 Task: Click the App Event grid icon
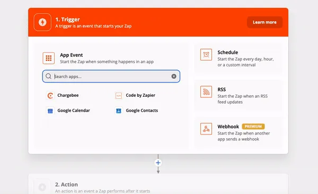[48, 58]
